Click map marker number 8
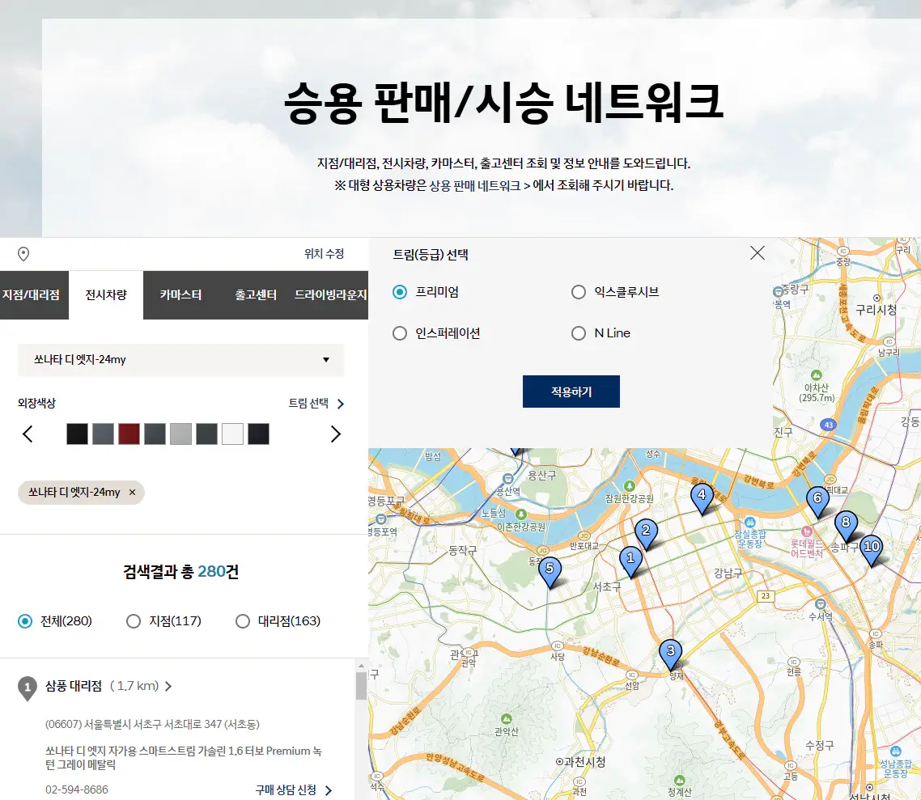Image resolution: width=921 pixels, height=800 pixels. [x=846, y=525]
